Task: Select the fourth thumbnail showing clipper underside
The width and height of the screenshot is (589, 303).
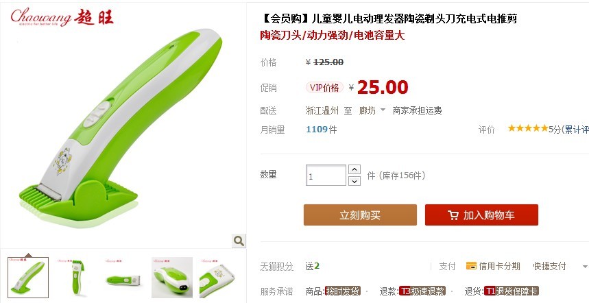Action: (172, 278)
